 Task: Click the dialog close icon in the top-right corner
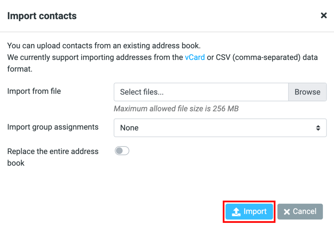tap(323, 15)
